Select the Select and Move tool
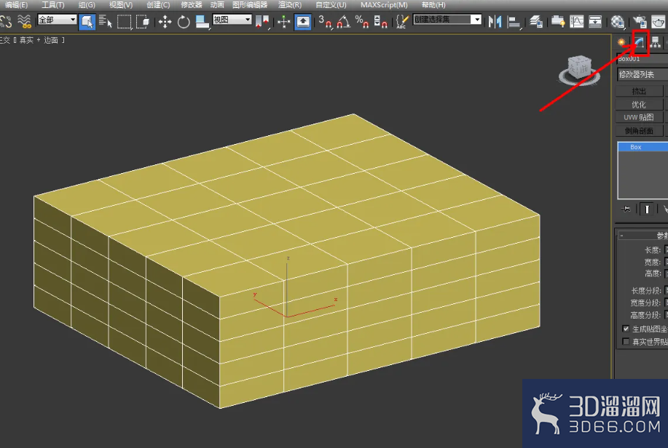The image size is (668, 448). coord(165,22)
